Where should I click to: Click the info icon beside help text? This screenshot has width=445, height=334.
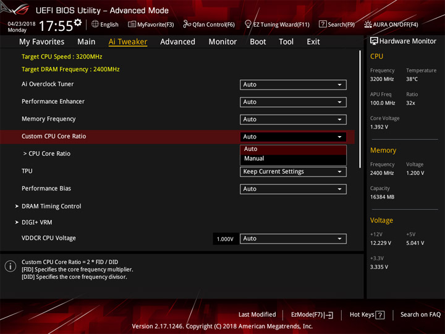[11, 267]
